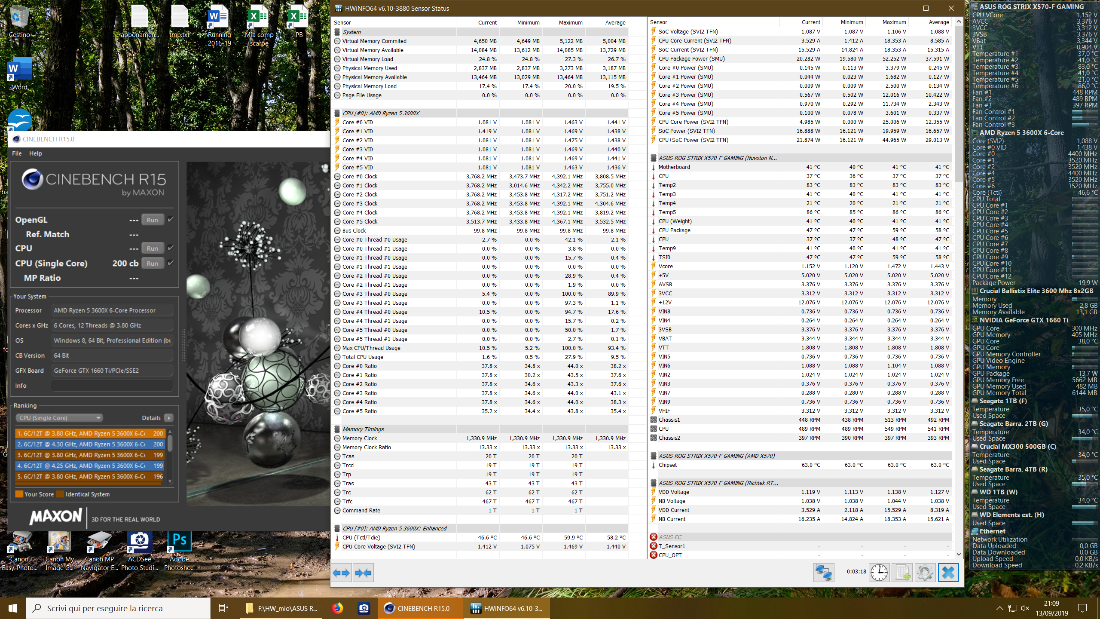The height and width of the screenshot is (619, 1100).
Task: Click the clock reset timer icon
Action: point(879,573)
